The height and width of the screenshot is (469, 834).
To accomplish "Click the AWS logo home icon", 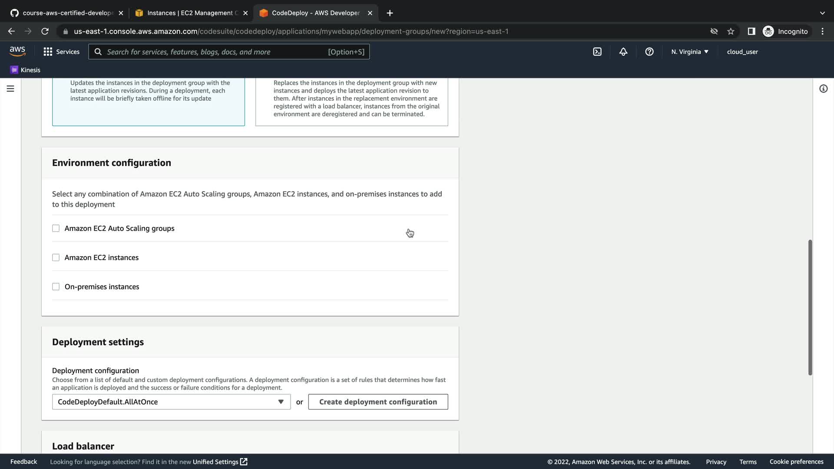I will (17, 51).
